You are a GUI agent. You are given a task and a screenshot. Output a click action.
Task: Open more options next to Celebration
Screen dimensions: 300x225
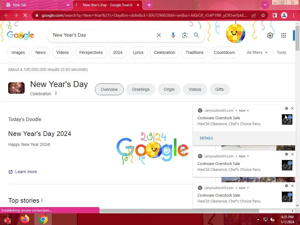click(56, 93)
